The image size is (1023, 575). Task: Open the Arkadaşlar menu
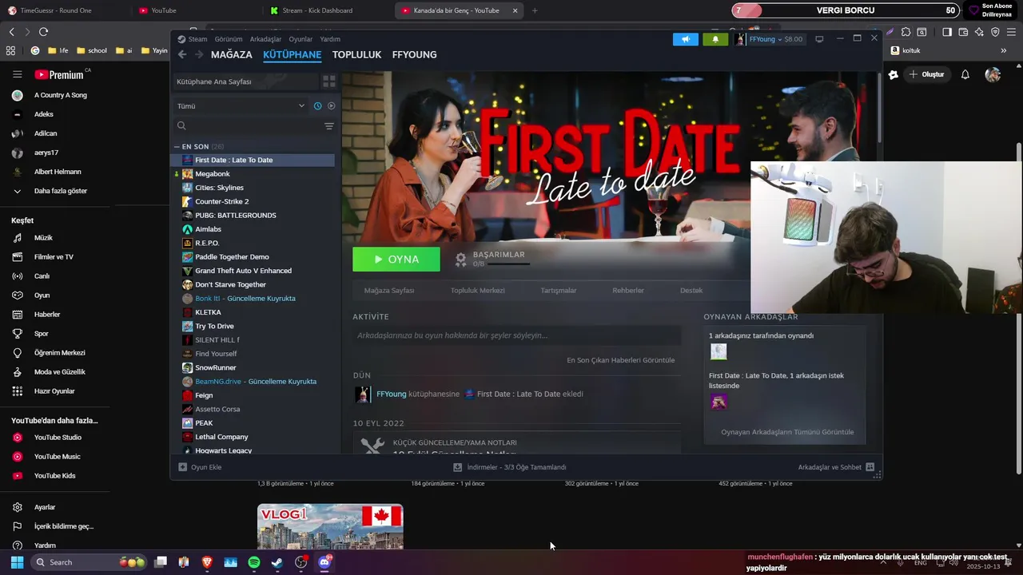point(265,39)
